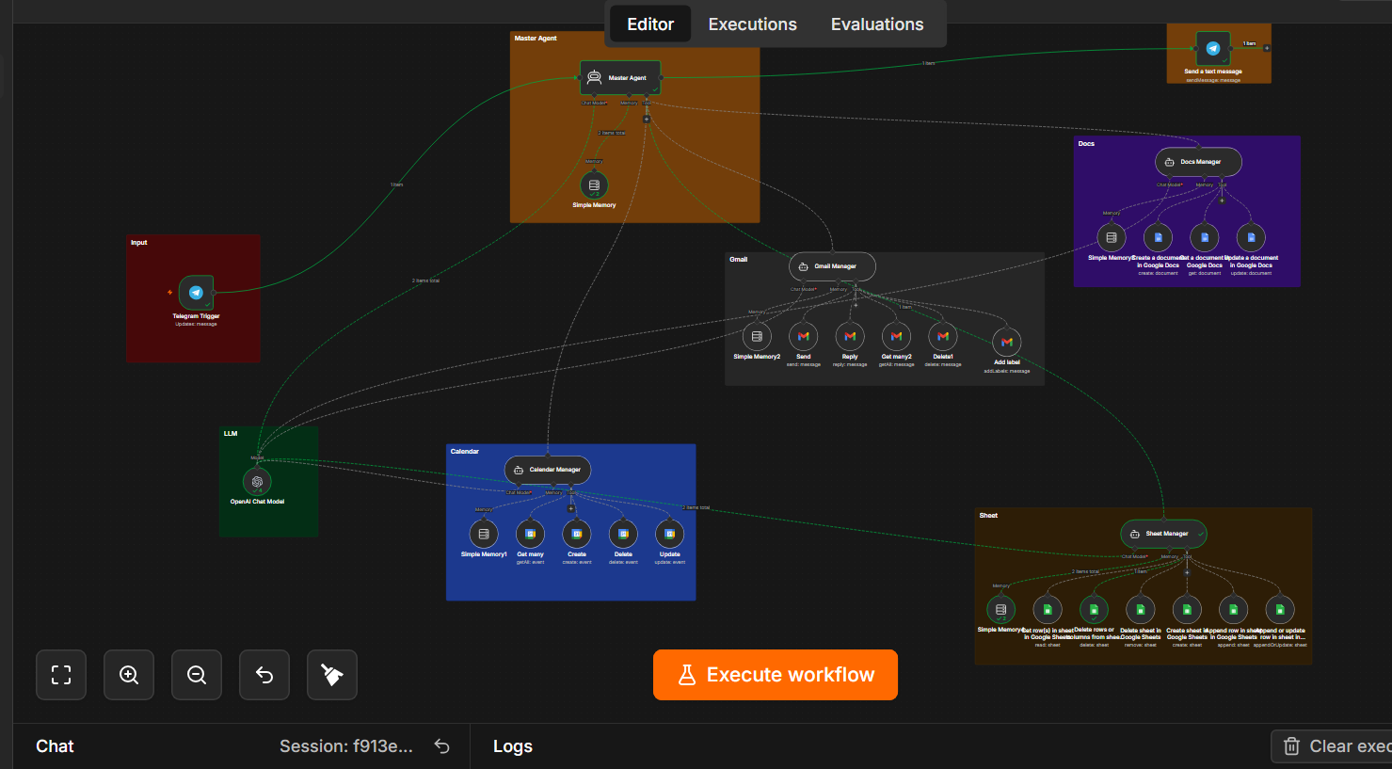1392x769 pixels.
Task: Select the Chat panel header
Action: coord(55,746)
